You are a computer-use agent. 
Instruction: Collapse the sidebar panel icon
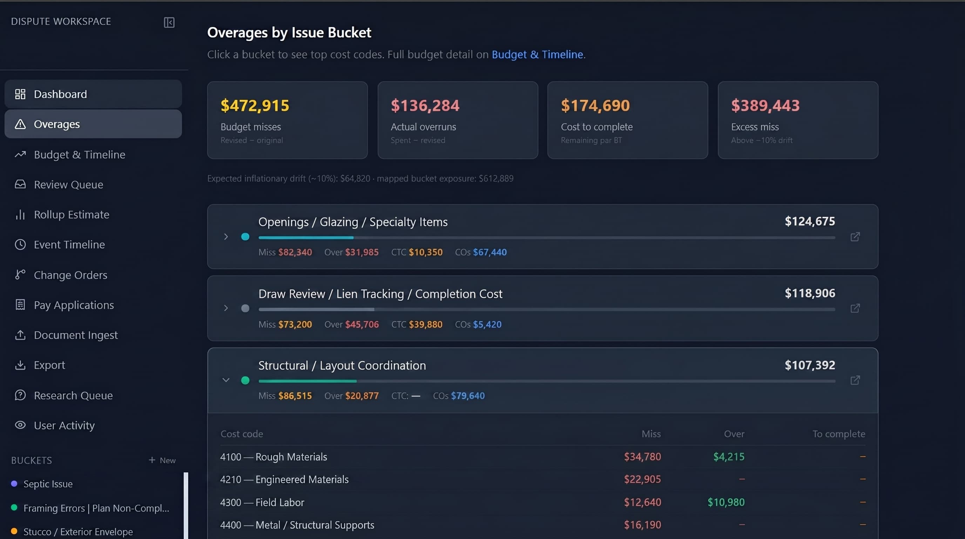pos(169,22)
